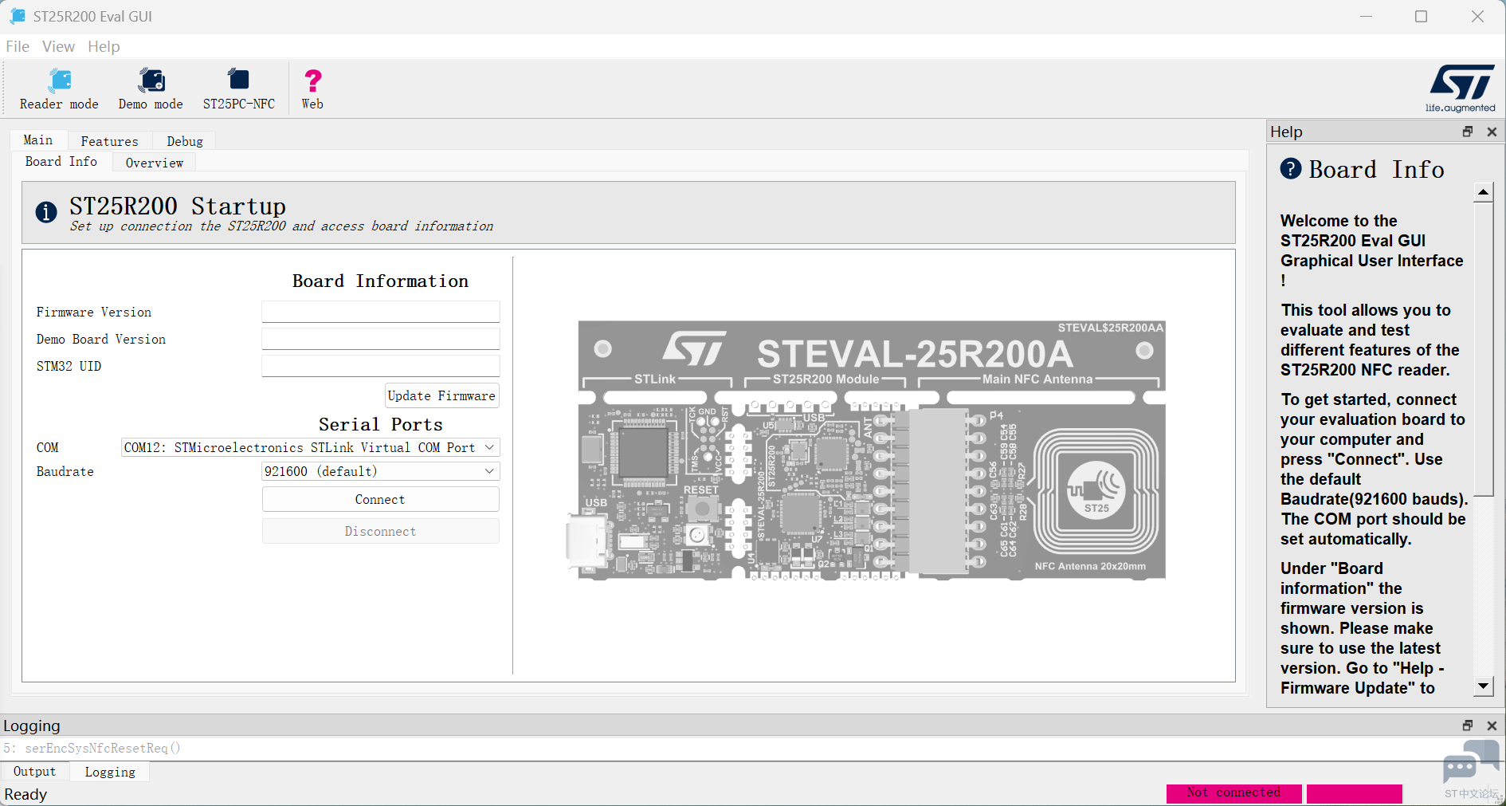
Task: Open the Overview sub-tab
Action: coord(155,163)
